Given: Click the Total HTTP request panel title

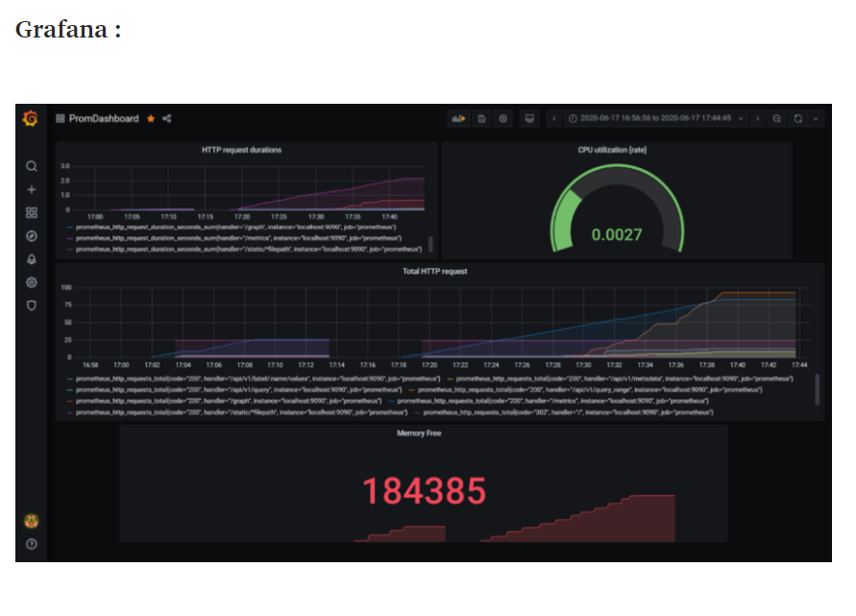Looking at the screenshot, I should pyautogui.click(x=435, y=271).
